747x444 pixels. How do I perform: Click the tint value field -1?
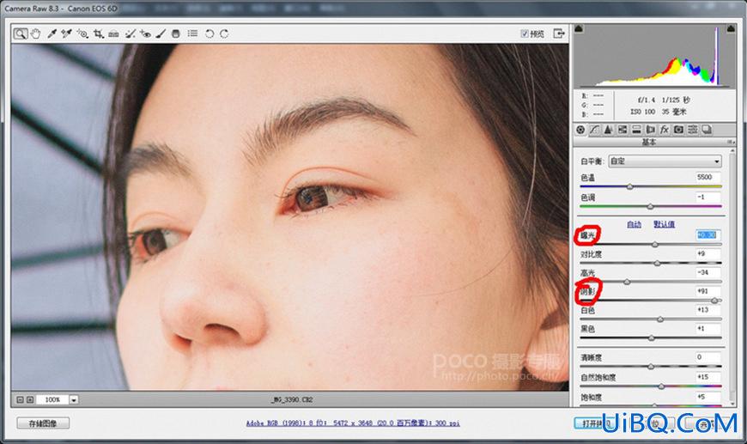point(708,197)
